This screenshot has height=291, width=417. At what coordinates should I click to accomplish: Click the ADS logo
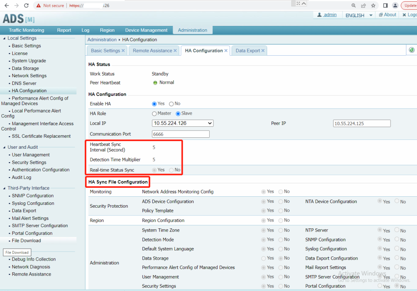click(19, 19)
